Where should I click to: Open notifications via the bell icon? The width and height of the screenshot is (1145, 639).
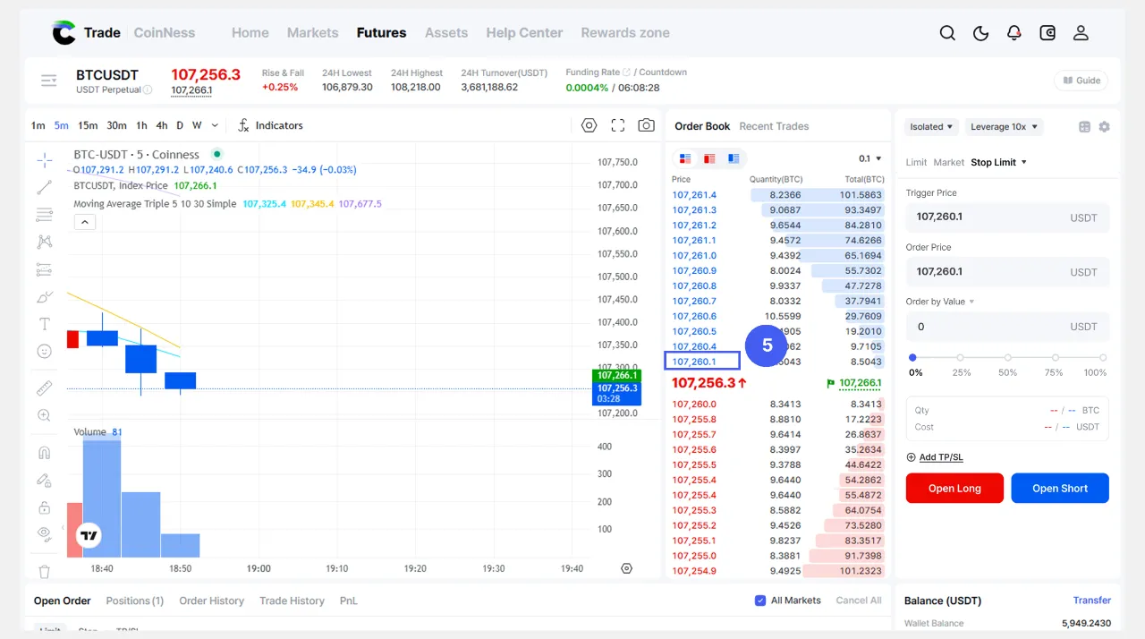[1014, 33]
